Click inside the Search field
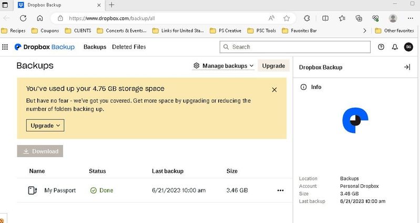This screenshot has width=420, height=223. (295, 47)
